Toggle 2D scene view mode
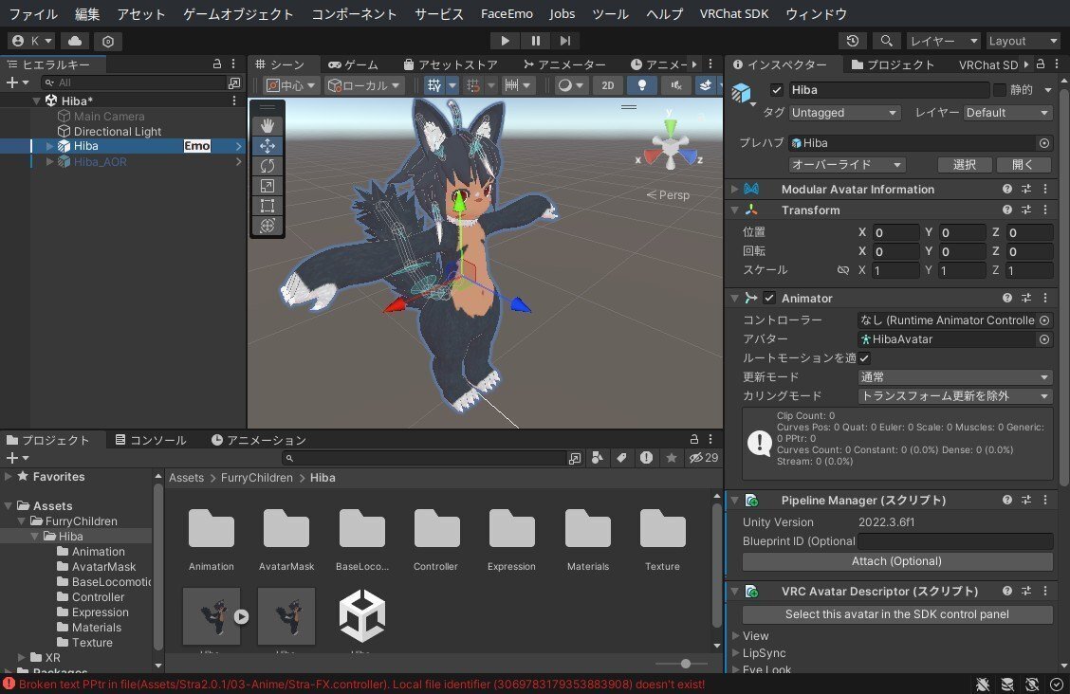 (x=607, y=85)
